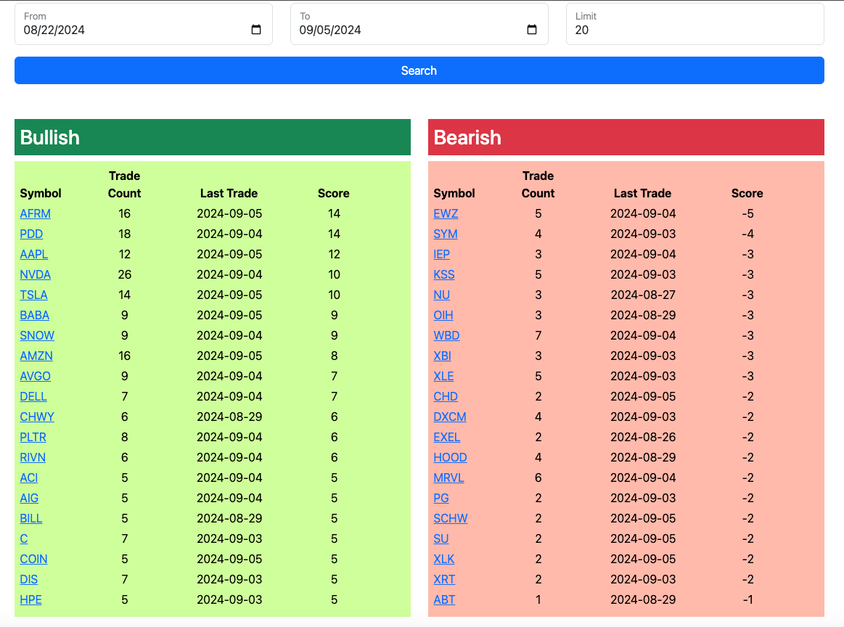This screenshot has width=844, height=627.
Task: Open the SYM bearish symbol link
Action: point(445,234)
